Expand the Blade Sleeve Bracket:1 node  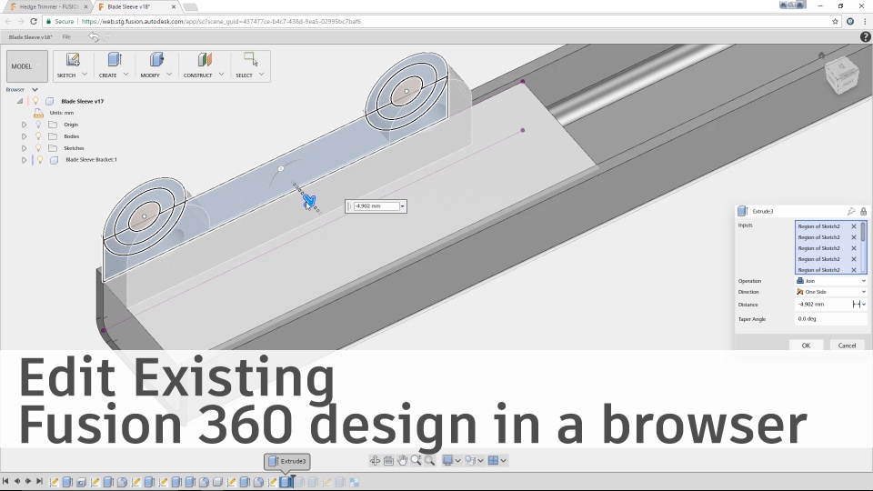(24, 160)
